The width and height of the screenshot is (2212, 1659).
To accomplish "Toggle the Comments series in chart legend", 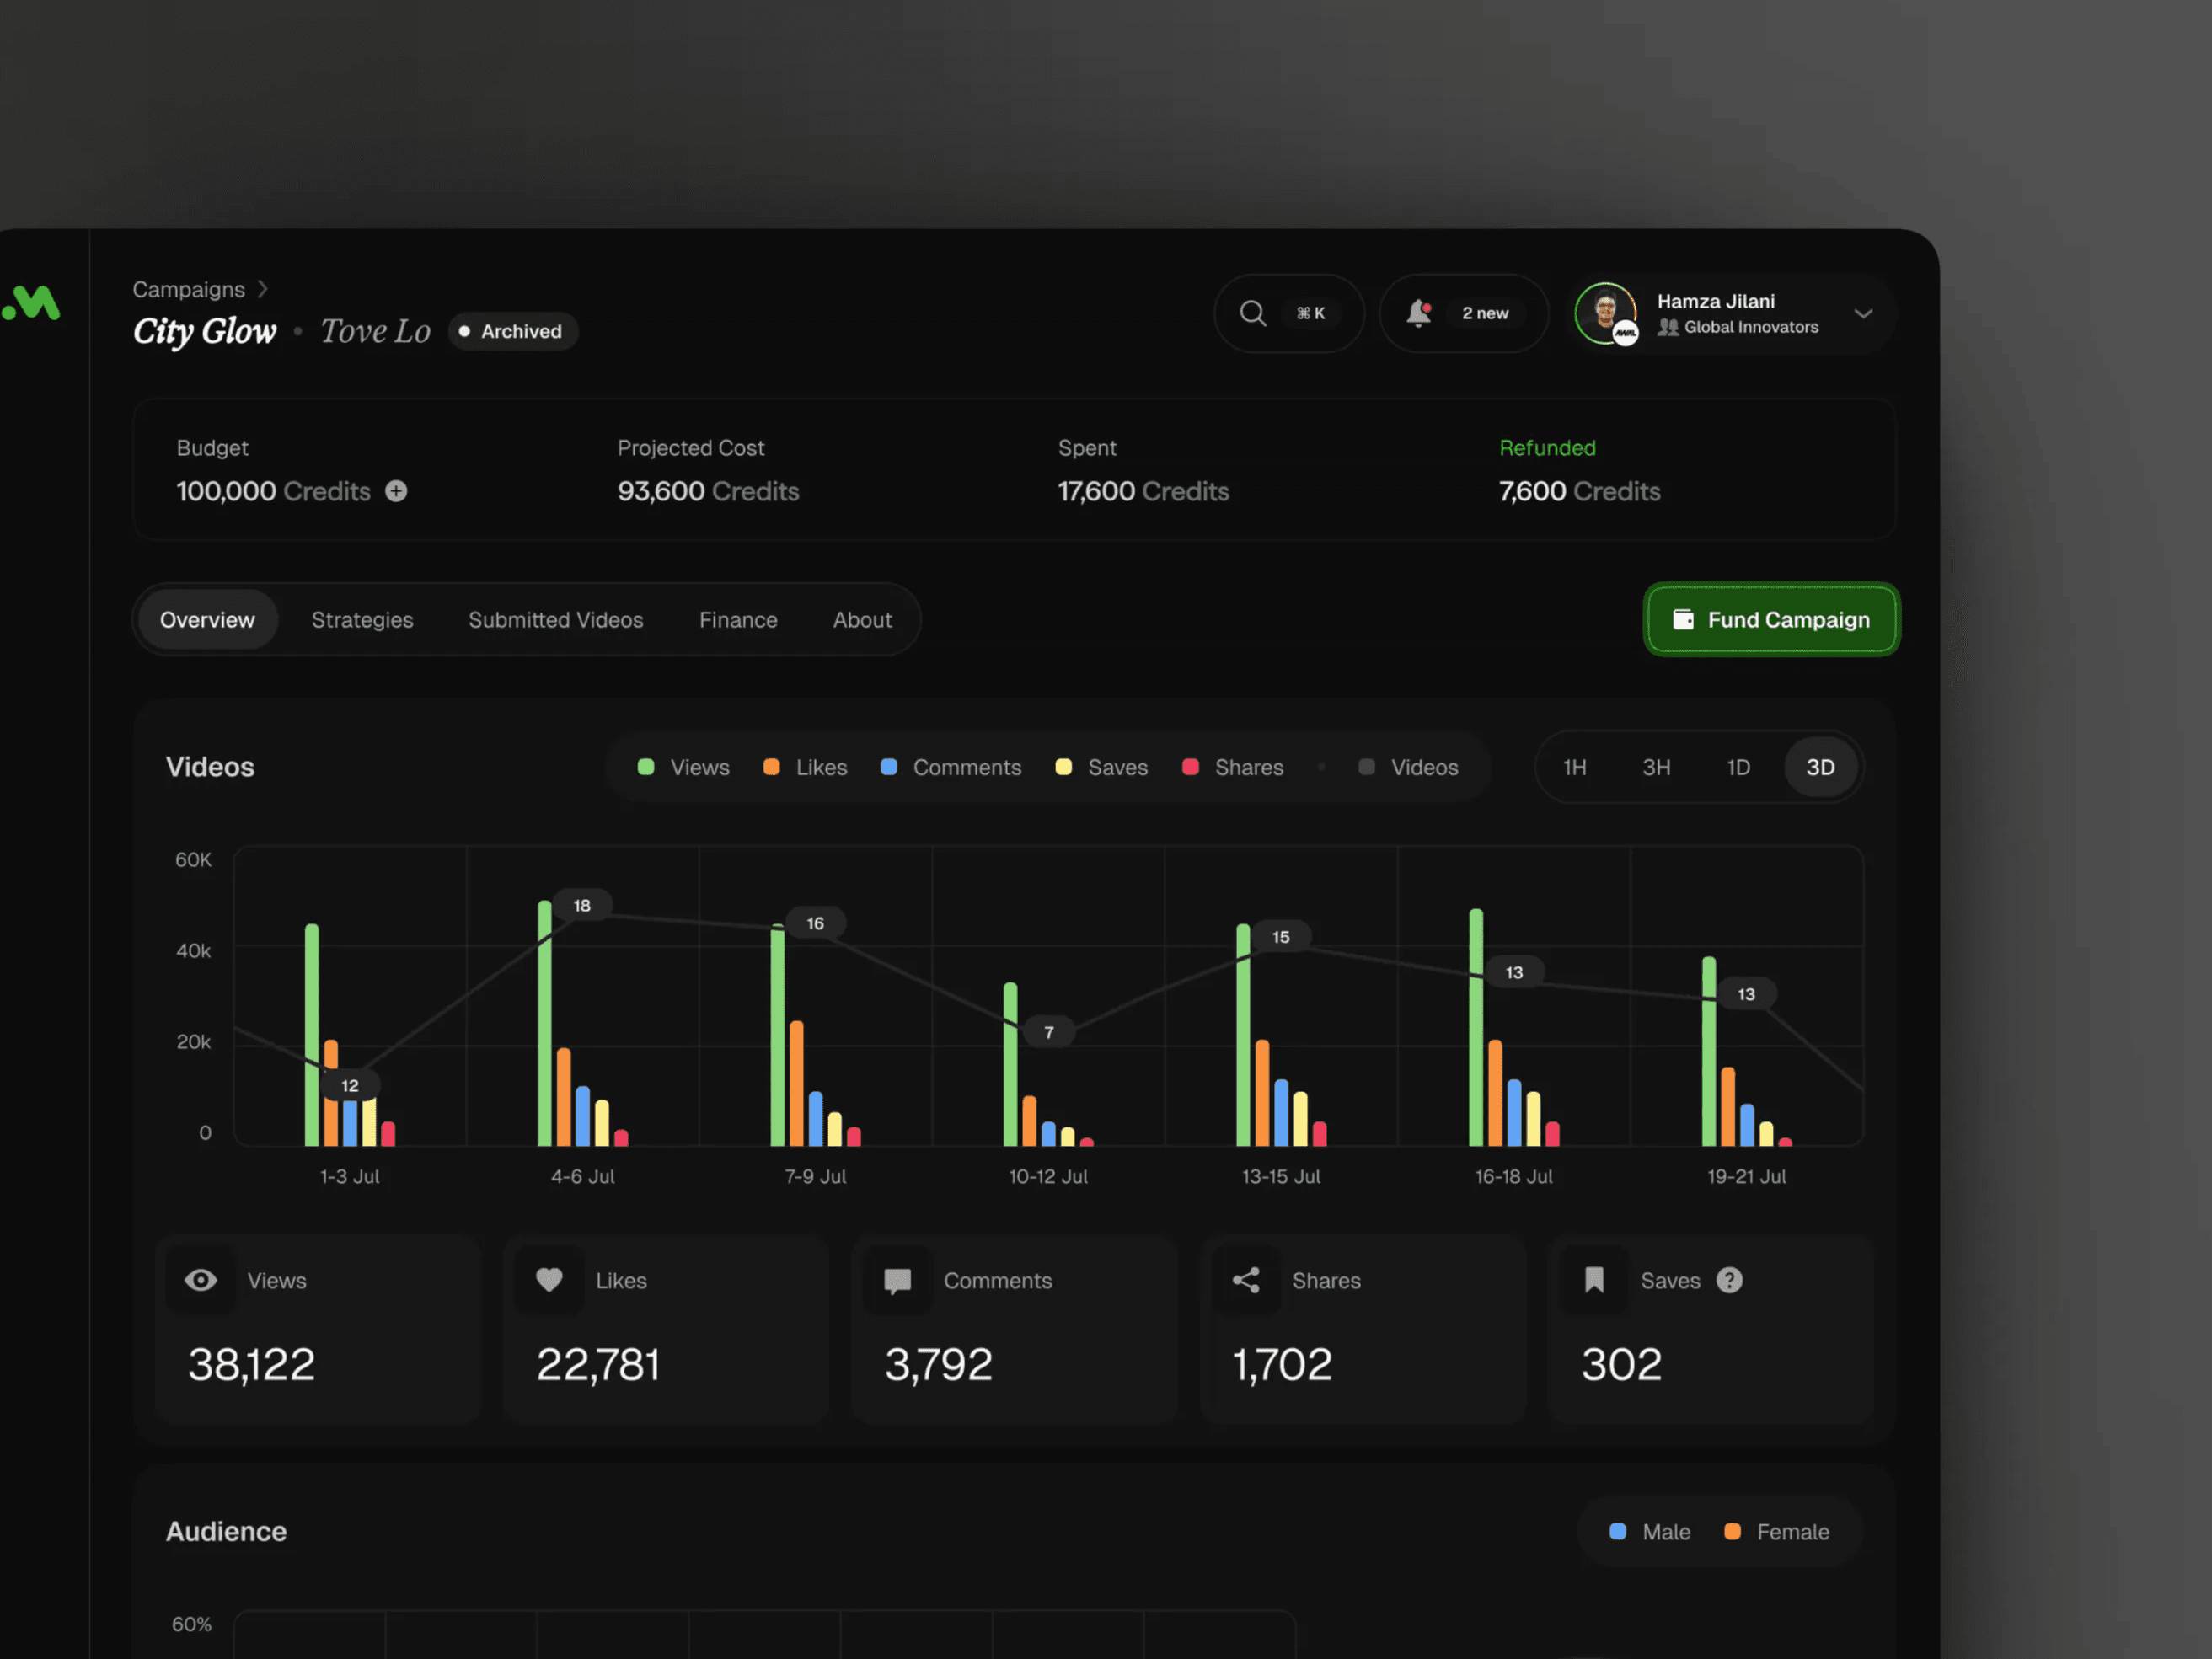I will point(951,767).
